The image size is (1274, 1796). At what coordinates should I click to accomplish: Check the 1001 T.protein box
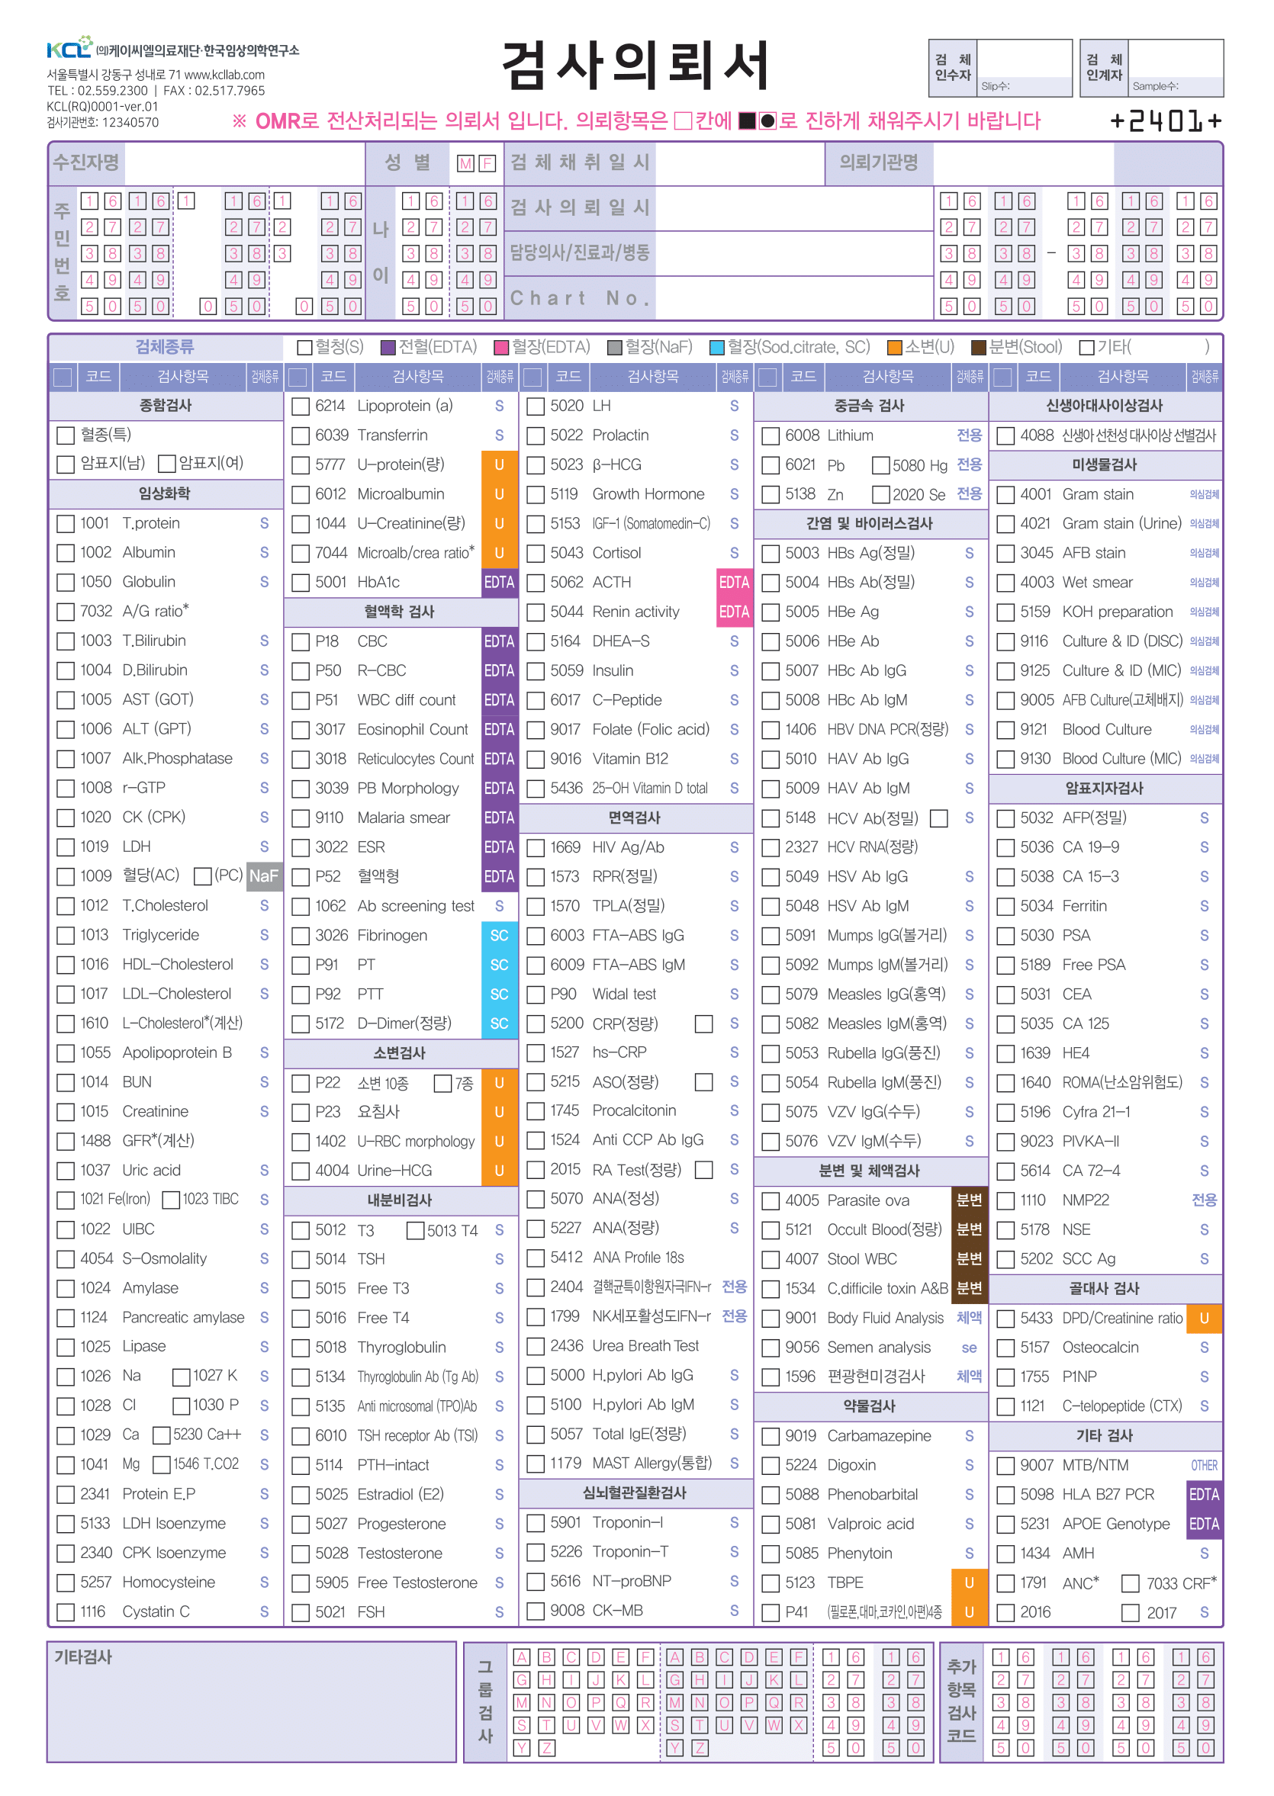coord(66,524)
